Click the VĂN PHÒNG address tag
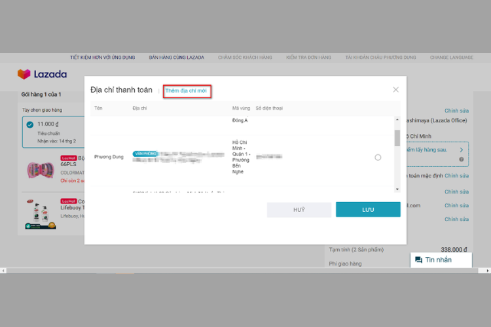This screenshot has width=491, height=327. click(145, 154)
